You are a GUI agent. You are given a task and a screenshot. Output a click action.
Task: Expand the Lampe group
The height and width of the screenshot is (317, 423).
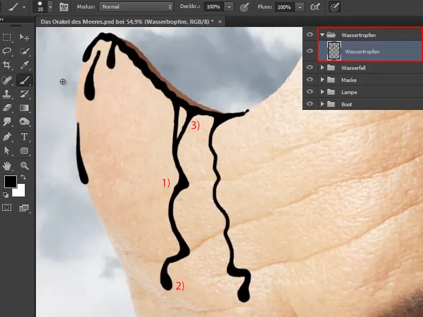pyautogui.click(x=322, y=92)
